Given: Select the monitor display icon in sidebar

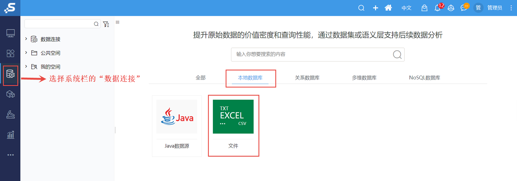Looking at the screenshot, I should pyautogui.click(x=10, y=33).
